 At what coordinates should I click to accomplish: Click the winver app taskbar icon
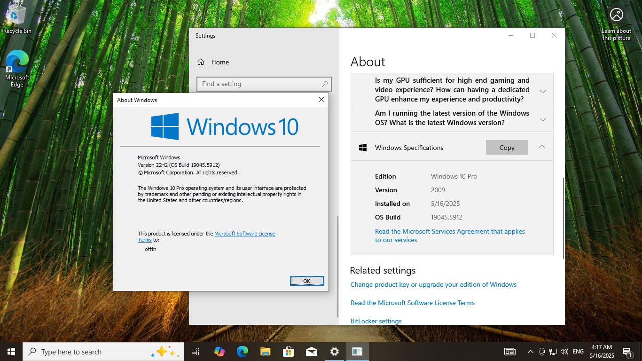click(x=357, y=352)
